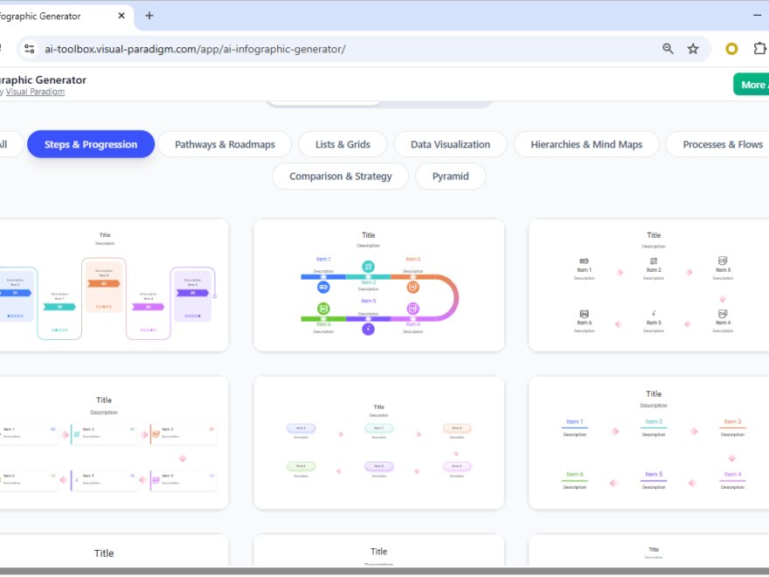Click the purple info icon in roadmap template
769x577 pixels.
click(368, 328)
